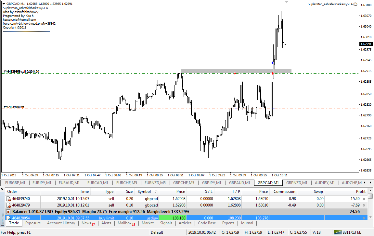
Task: Click the EA smiley face icon
Action: point(355,4)
